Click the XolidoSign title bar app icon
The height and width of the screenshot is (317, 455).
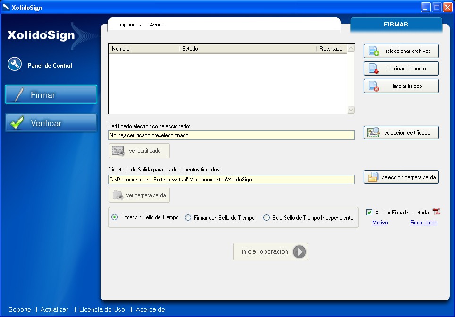6,7
